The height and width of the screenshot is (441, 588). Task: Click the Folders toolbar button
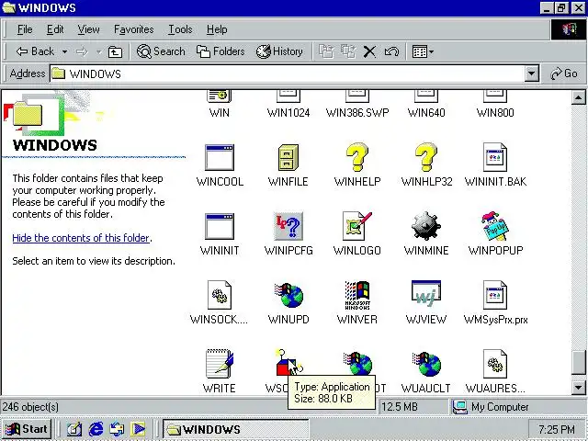[220, 51]
